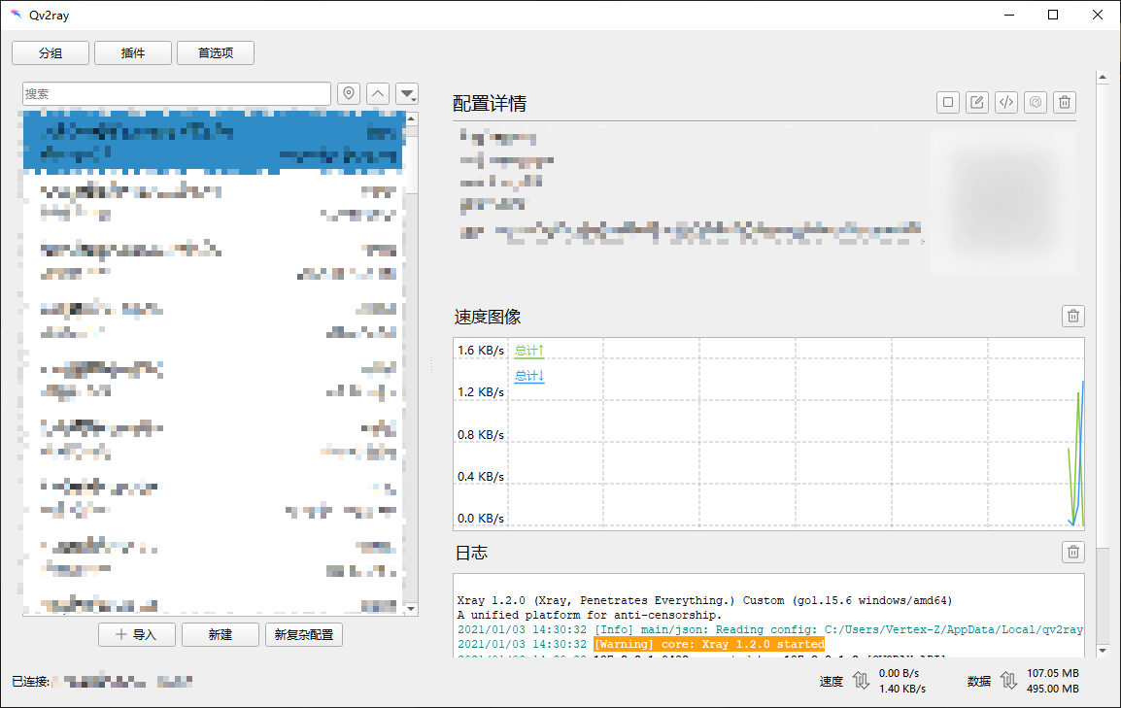Click the right panel scroll-up arrow
1121x708 pixels.
click(x=1103, y=77)
